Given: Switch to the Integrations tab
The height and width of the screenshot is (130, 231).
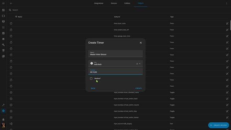Looking at the screenshot, I should [x=99, y=3].
